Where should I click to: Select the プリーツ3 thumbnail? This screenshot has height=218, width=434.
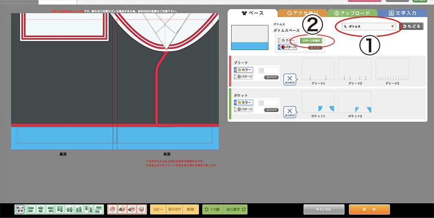pos(392,69)
